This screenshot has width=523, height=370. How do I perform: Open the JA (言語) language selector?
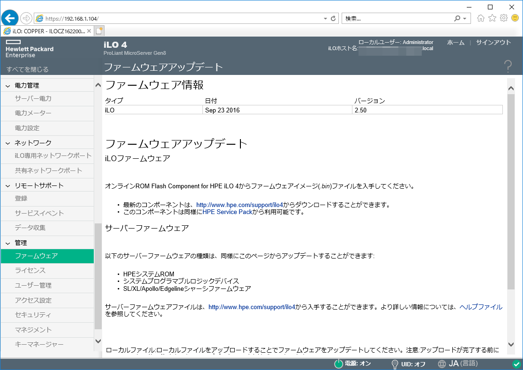click(x=458, y=363)
